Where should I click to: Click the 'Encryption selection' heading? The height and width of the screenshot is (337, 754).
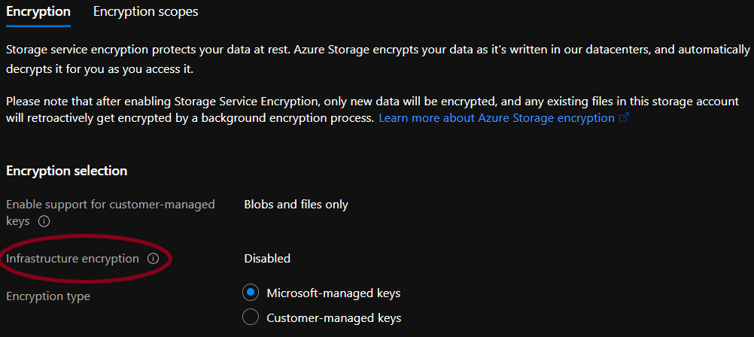tap(66, 171)
